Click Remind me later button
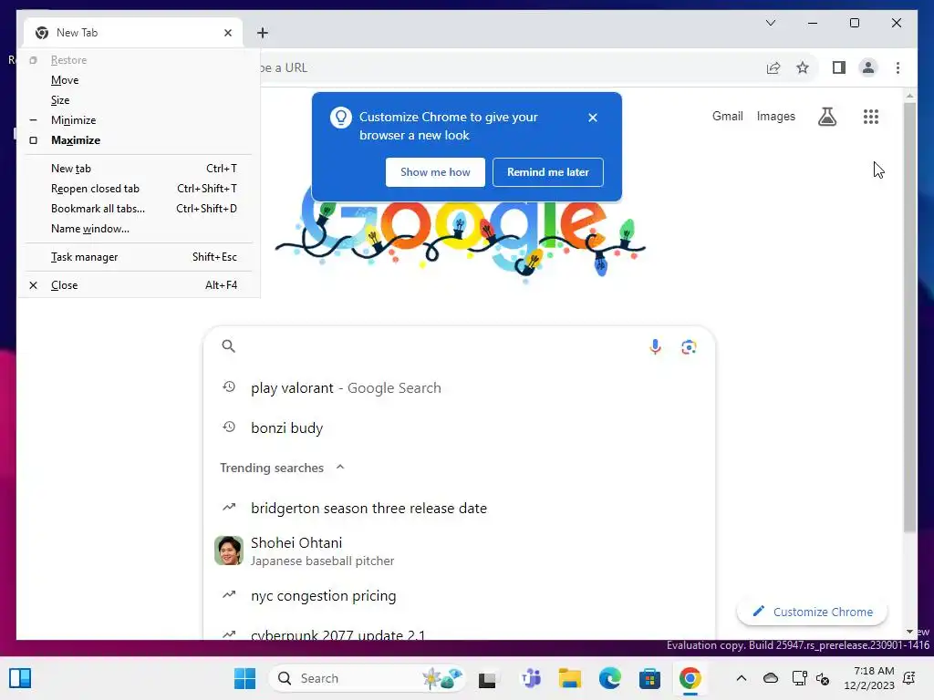The width and height of the screenshot is (934, 700). pos(548,172)
